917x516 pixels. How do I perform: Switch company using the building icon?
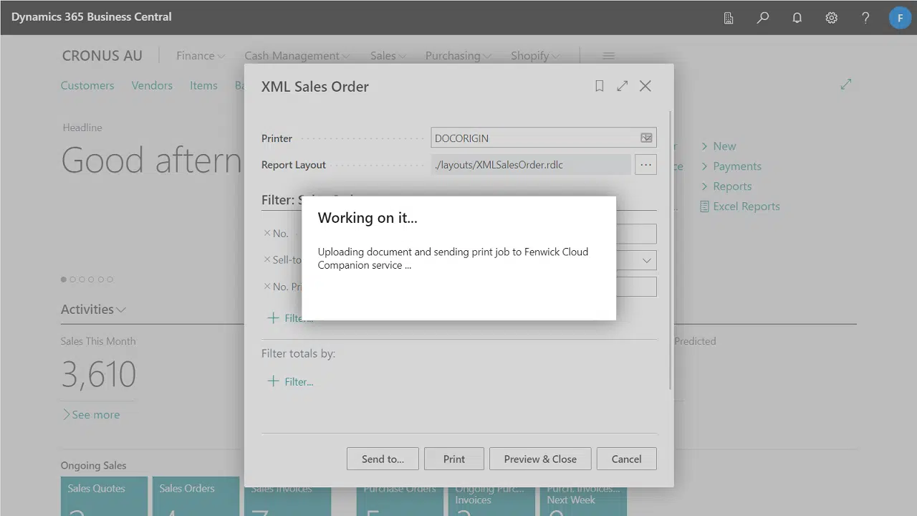pyautogui.click(x=728, y=17)
